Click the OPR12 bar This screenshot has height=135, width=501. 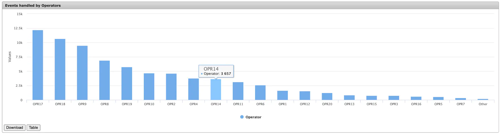coord(305,96)
